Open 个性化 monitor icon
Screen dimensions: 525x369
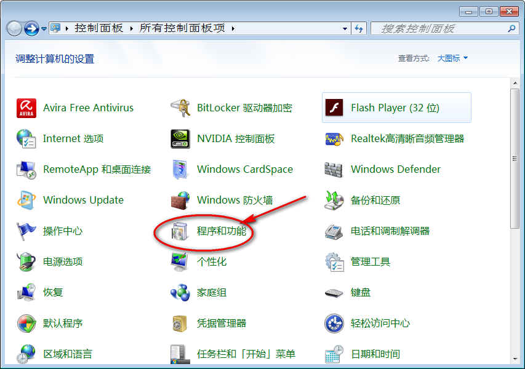pos(180,262)
